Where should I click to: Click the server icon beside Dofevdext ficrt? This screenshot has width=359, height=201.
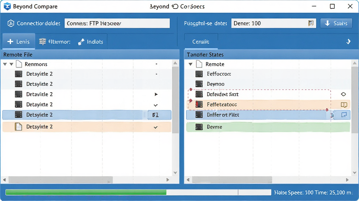(199, 94)
